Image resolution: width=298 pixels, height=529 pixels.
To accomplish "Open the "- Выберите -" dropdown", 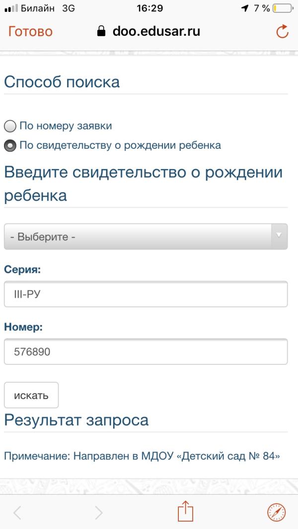I will click(138, 237).
